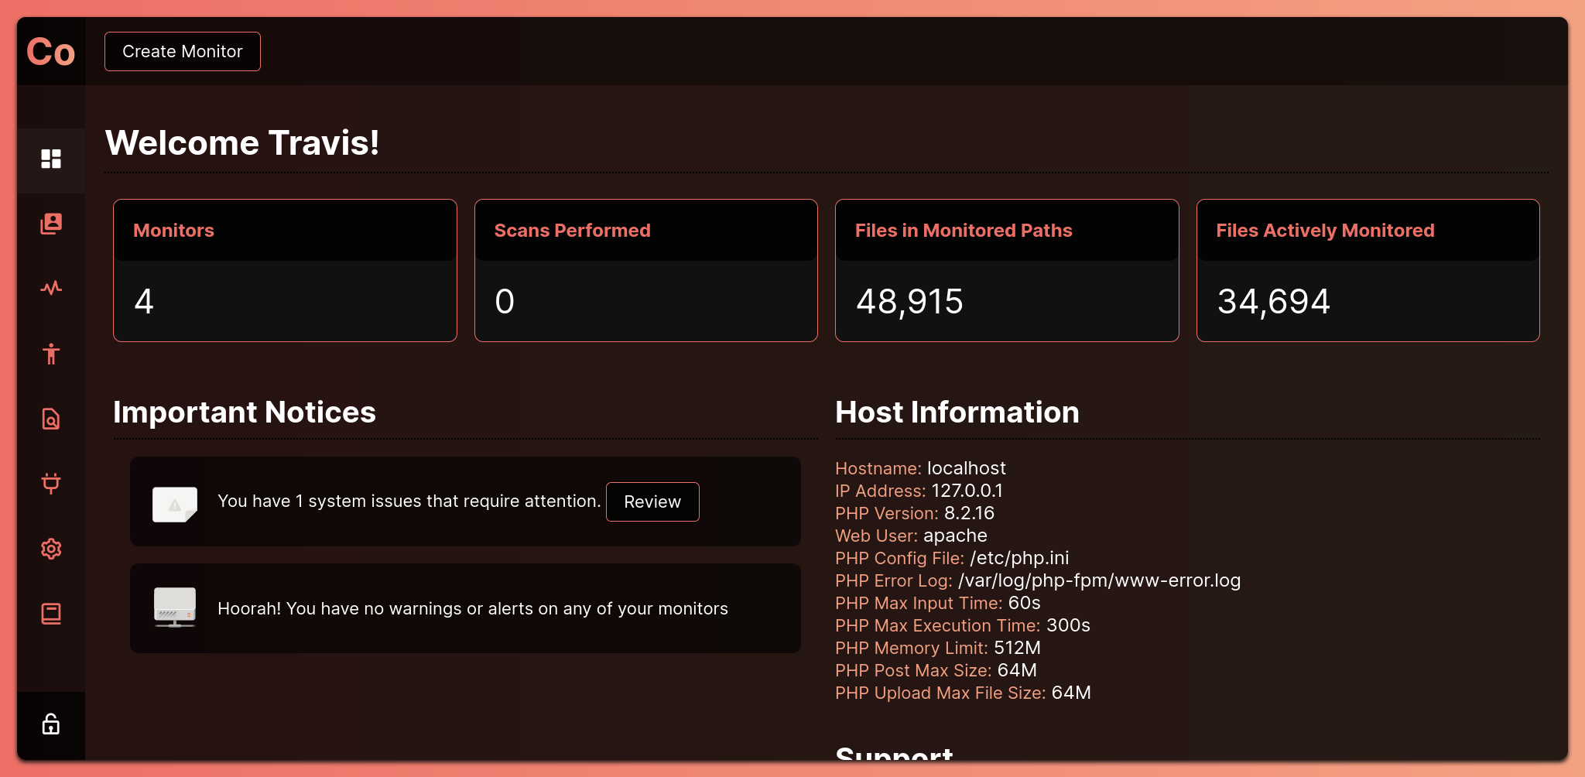Click the PHP Error Log path text
The height and width of the screenshot is (777, 1585).
[1097, 580]
